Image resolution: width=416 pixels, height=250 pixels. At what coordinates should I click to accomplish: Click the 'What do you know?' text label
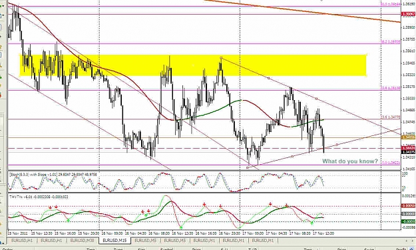[350, 161]
